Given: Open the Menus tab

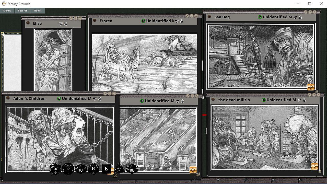Looking at the screenshot, I should point(7,10).
